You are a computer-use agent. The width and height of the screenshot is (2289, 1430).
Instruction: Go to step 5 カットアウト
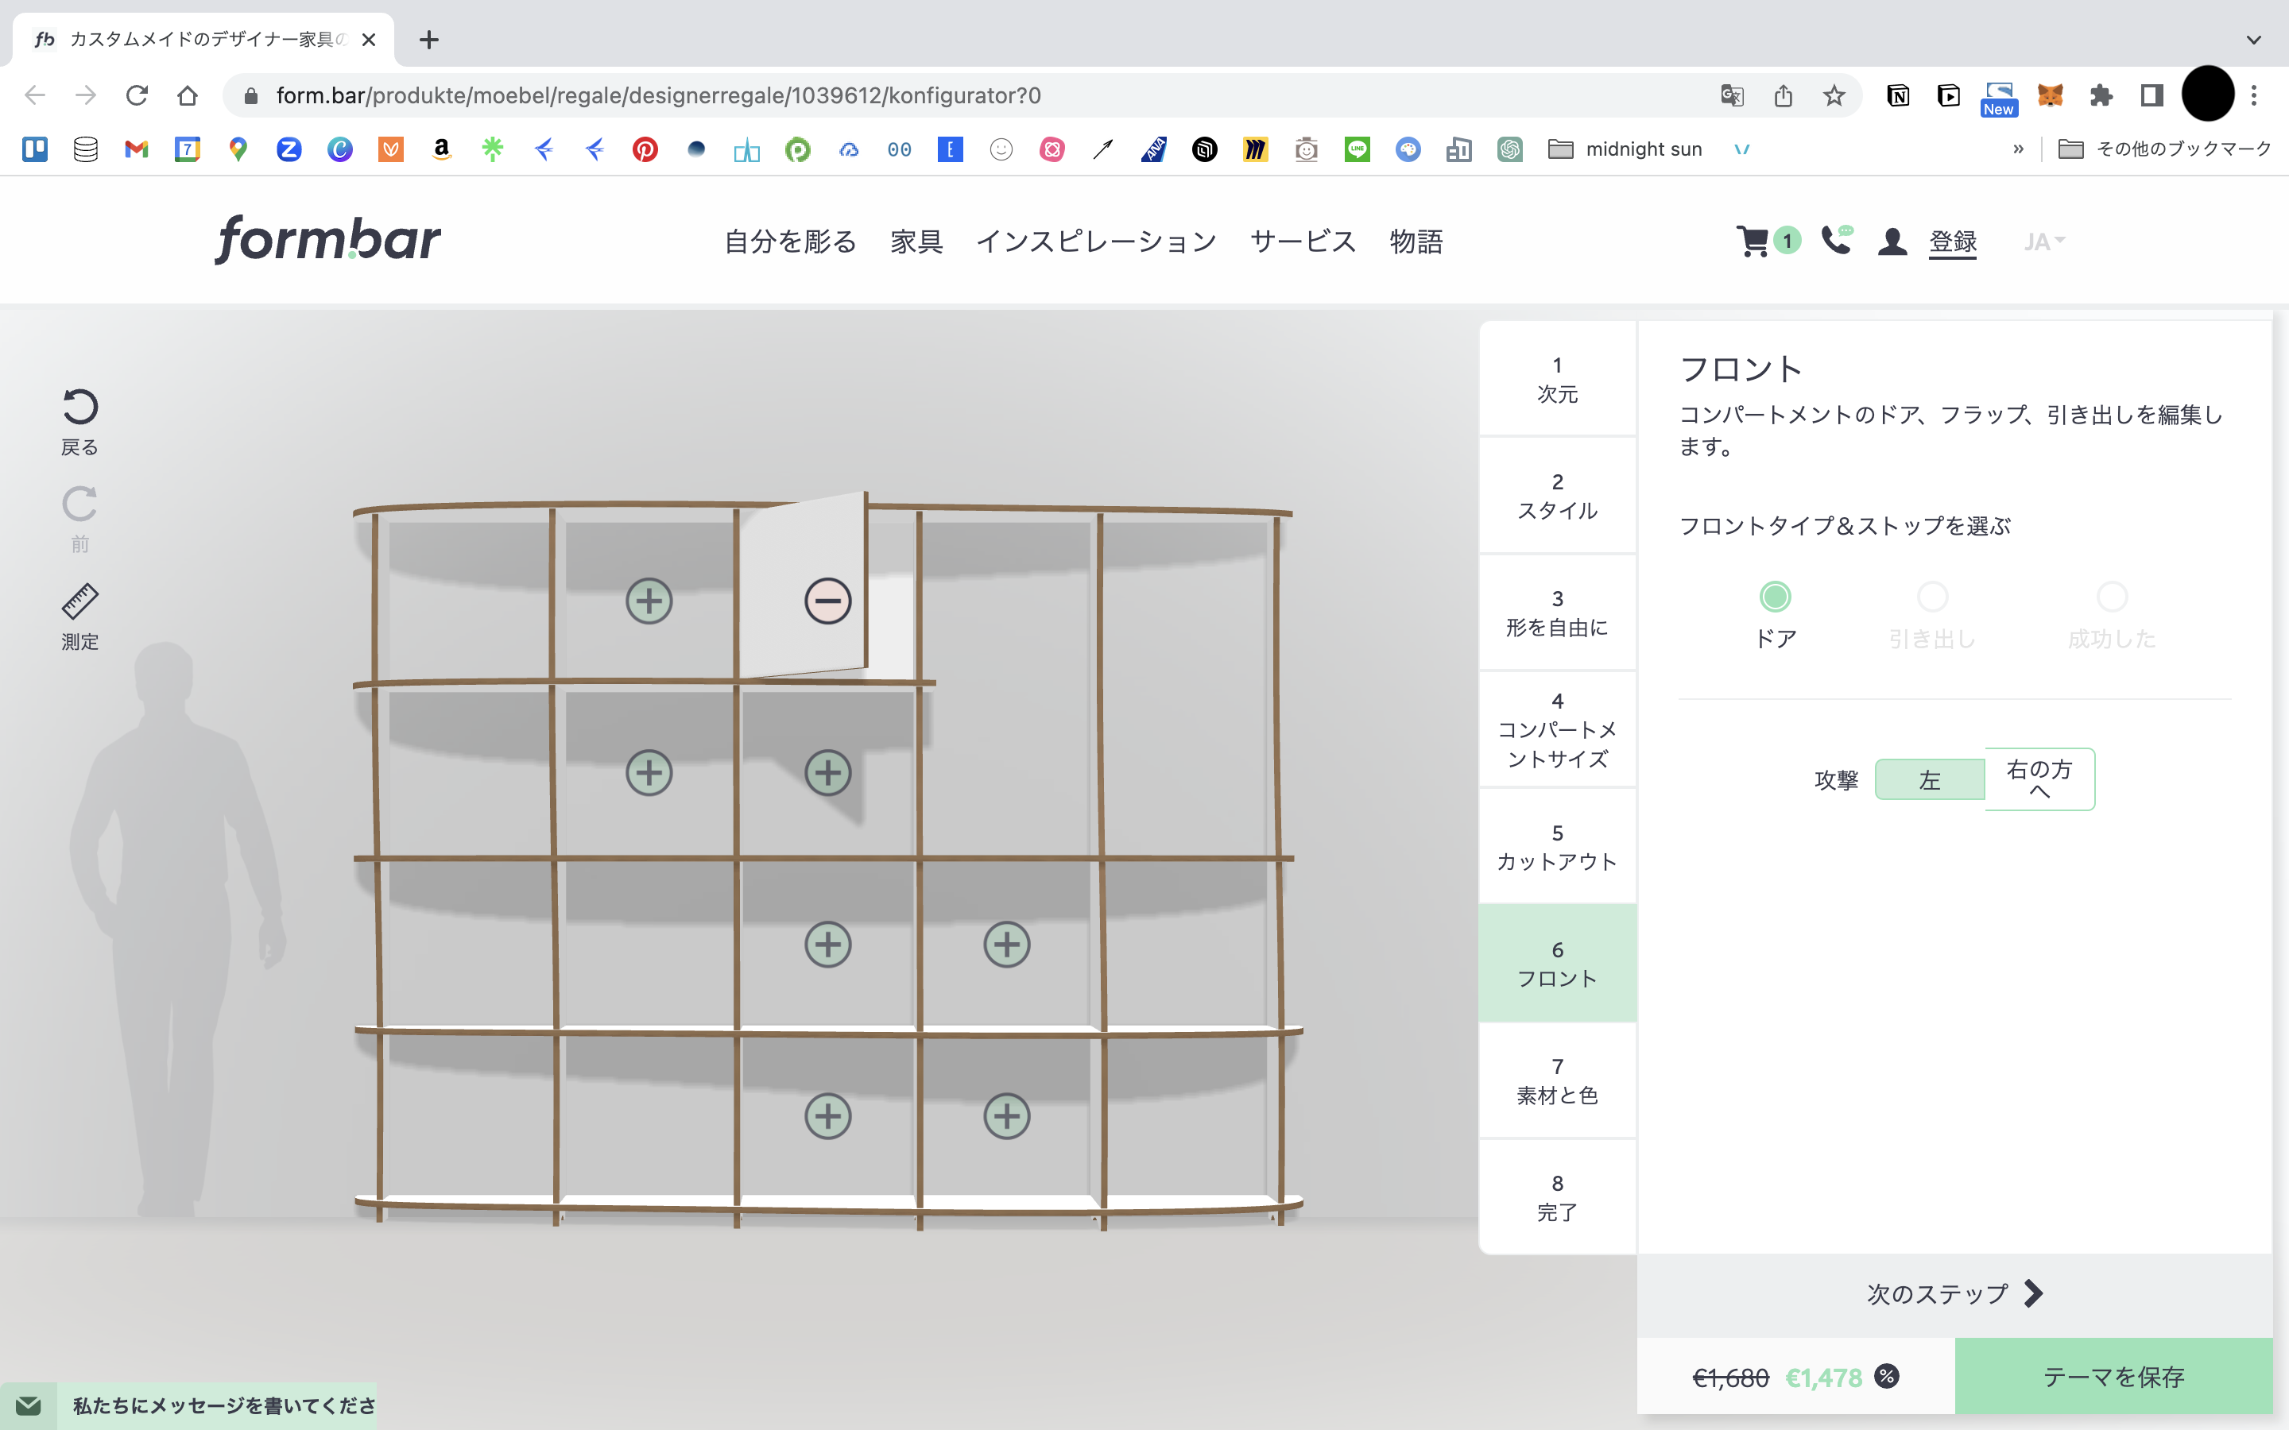click(x=1557, y=846)
